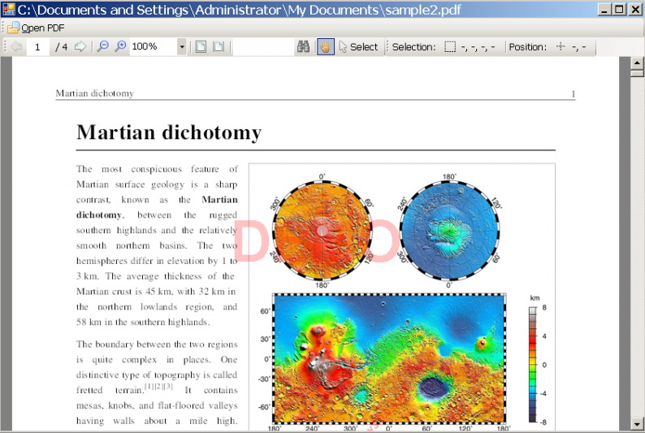Click the km elevation color scale bar
The width and height of the screenshot is (645, 433).
[x=533, y=365]
